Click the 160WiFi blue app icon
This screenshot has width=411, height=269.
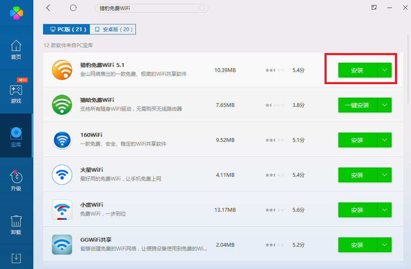(62, 140)
